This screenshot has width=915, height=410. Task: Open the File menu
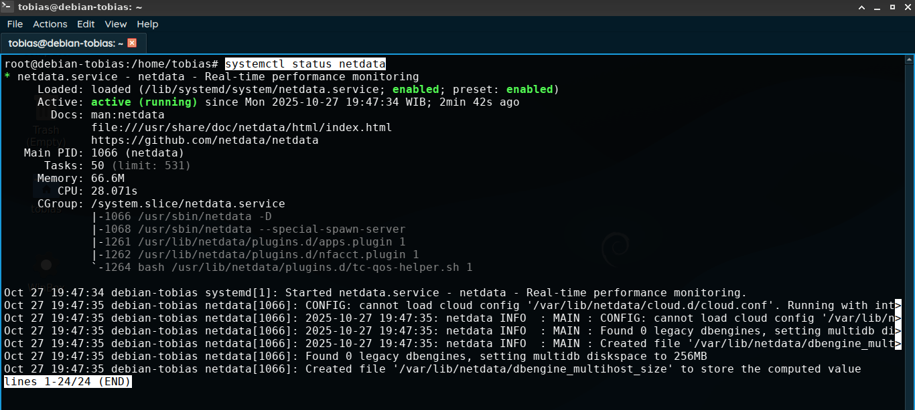pyautogui.click(x=15, y=24)
